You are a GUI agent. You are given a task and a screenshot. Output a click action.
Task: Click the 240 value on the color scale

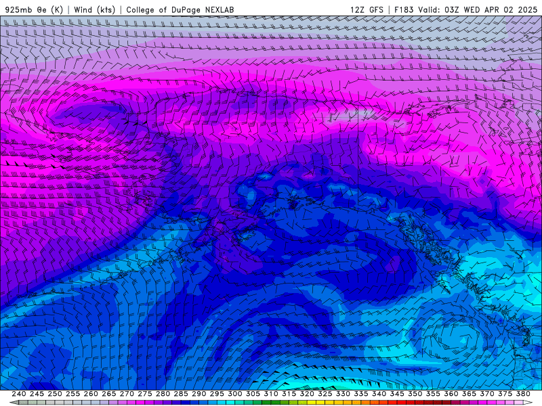(19, 394)
